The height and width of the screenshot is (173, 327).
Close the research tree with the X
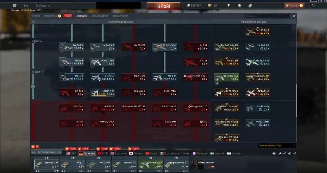(x=294, y=16)
